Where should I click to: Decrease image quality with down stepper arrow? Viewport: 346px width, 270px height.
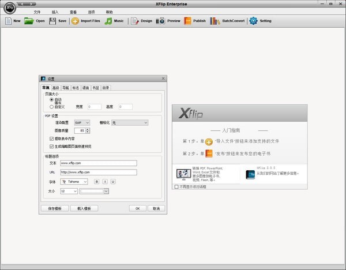coord(88,132)
